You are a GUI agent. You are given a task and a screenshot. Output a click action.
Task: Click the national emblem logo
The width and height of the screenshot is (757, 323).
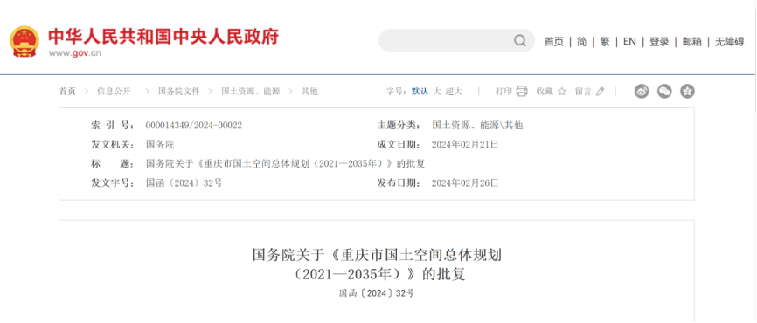tap(24, 41)
